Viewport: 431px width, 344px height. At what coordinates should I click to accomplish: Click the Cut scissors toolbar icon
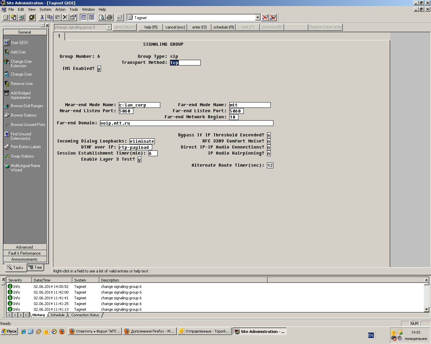(x=42, y=17)
